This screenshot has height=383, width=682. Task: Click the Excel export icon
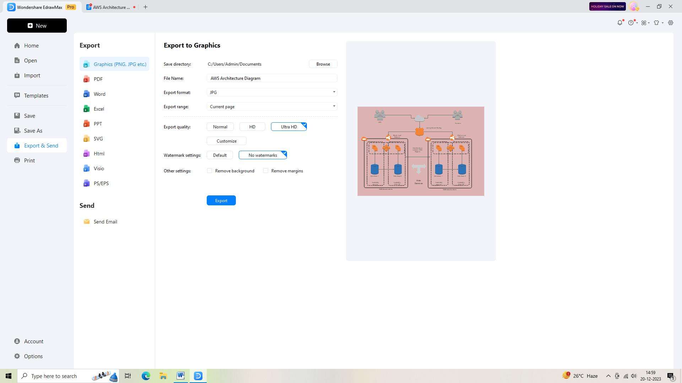(x=86, y=109)
